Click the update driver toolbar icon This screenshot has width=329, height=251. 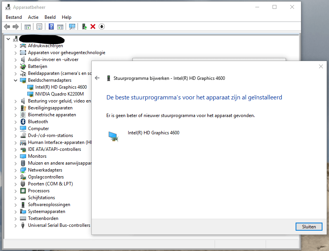click(84, 26)
